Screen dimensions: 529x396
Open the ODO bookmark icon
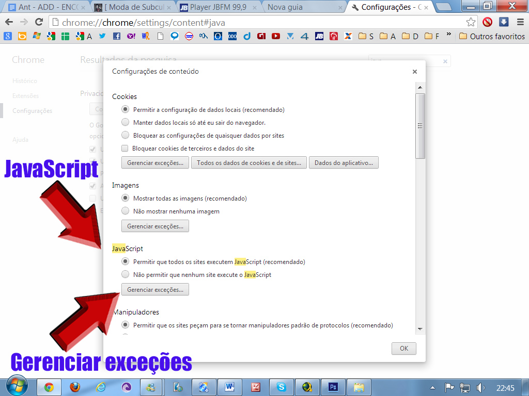232,36
